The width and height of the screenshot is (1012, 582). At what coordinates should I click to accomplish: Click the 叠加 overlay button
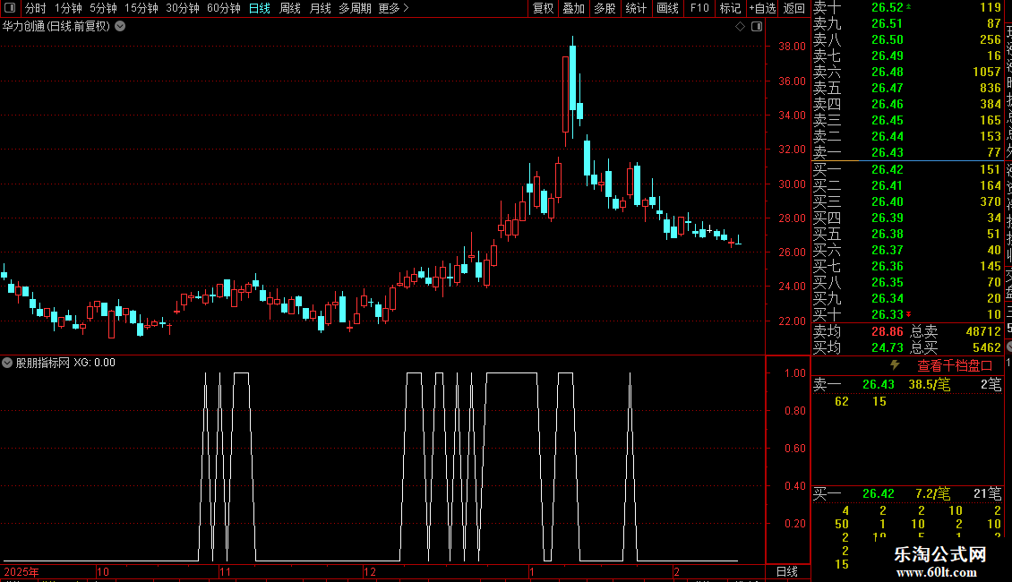574,8
